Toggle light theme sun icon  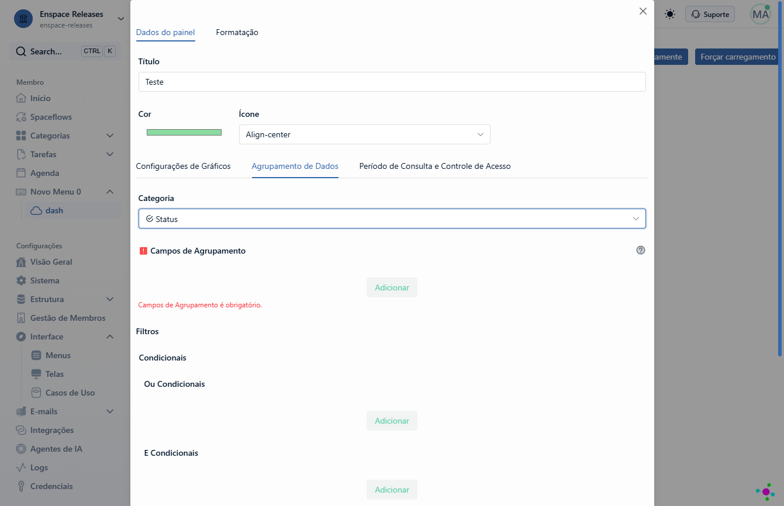(670, 14)
